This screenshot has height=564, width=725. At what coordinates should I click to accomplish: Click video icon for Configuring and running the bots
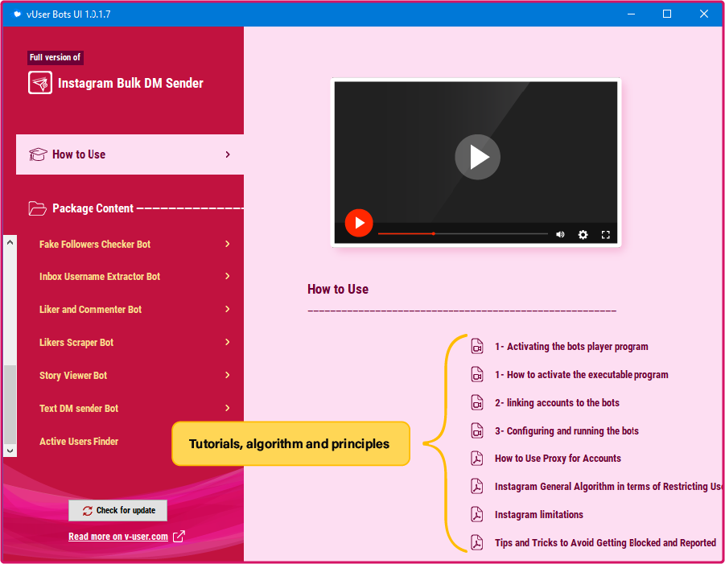477,431
